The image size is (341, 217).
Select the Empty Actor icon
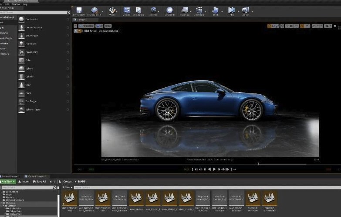point(21,19)
